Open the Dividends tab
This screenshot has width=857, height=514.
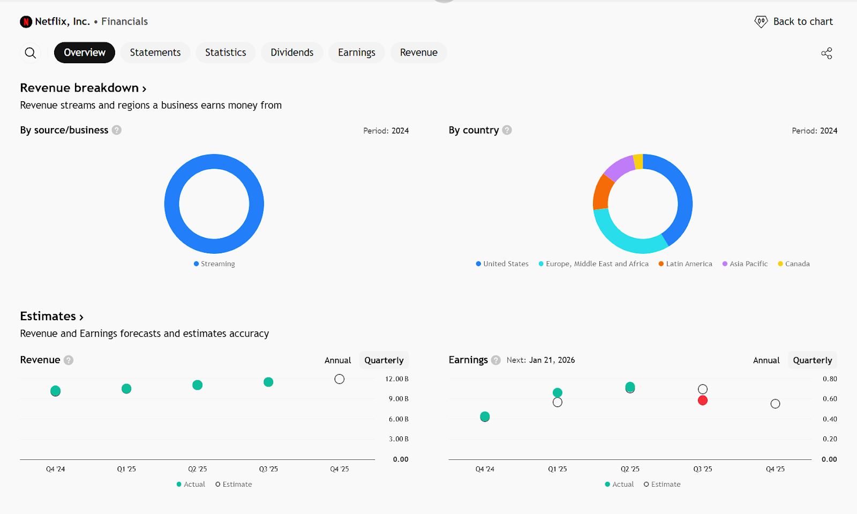(x=291, y=52)
